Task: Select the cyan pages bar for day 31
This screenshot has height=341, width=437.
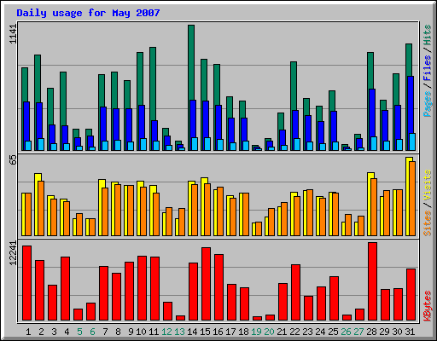Action: coord(412,142)
